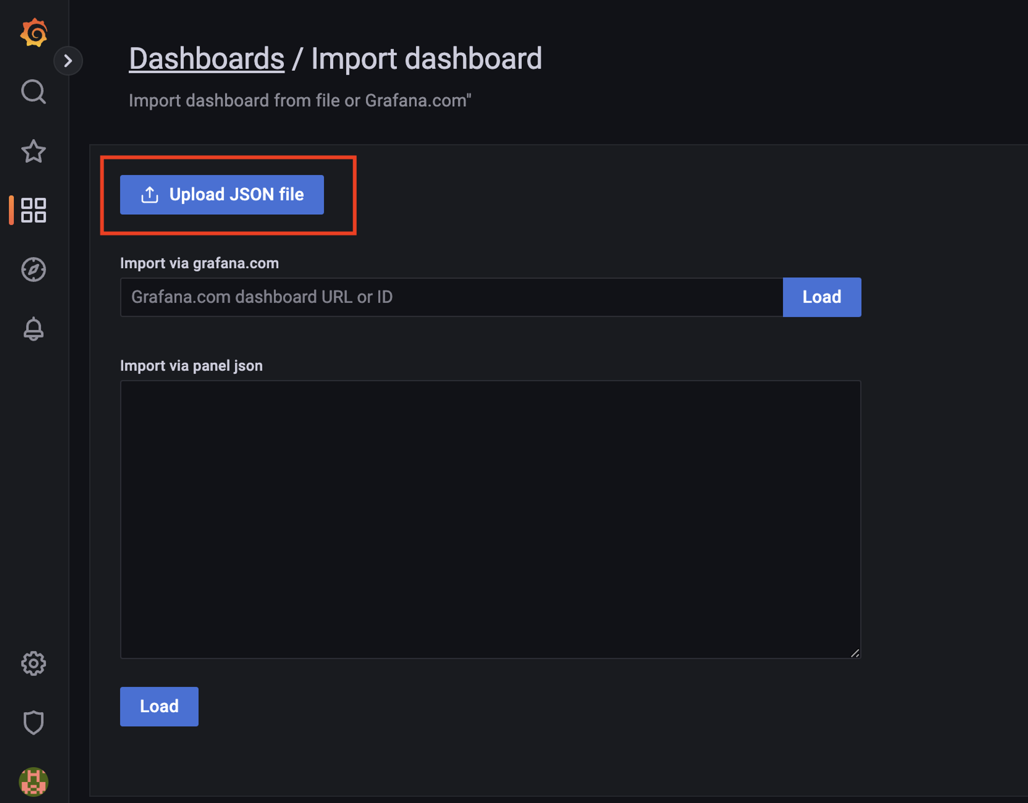Open the Alerting bell icon
The image size is (1028, 803).
pos(34,329)
